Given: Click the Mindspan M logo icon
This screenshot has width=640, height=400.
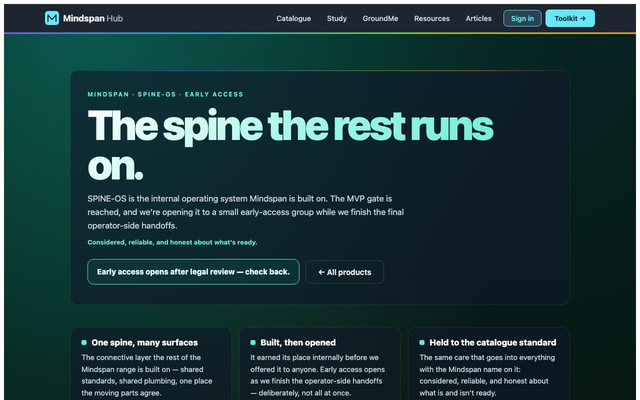Looking at the screenshot, I should [x=52, y=18].
